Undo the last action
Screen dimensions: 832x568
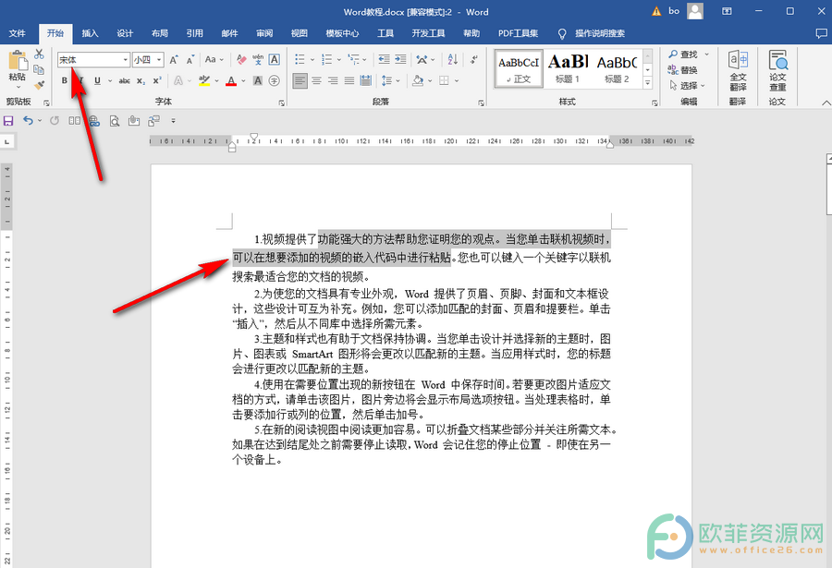coord(28,121)
